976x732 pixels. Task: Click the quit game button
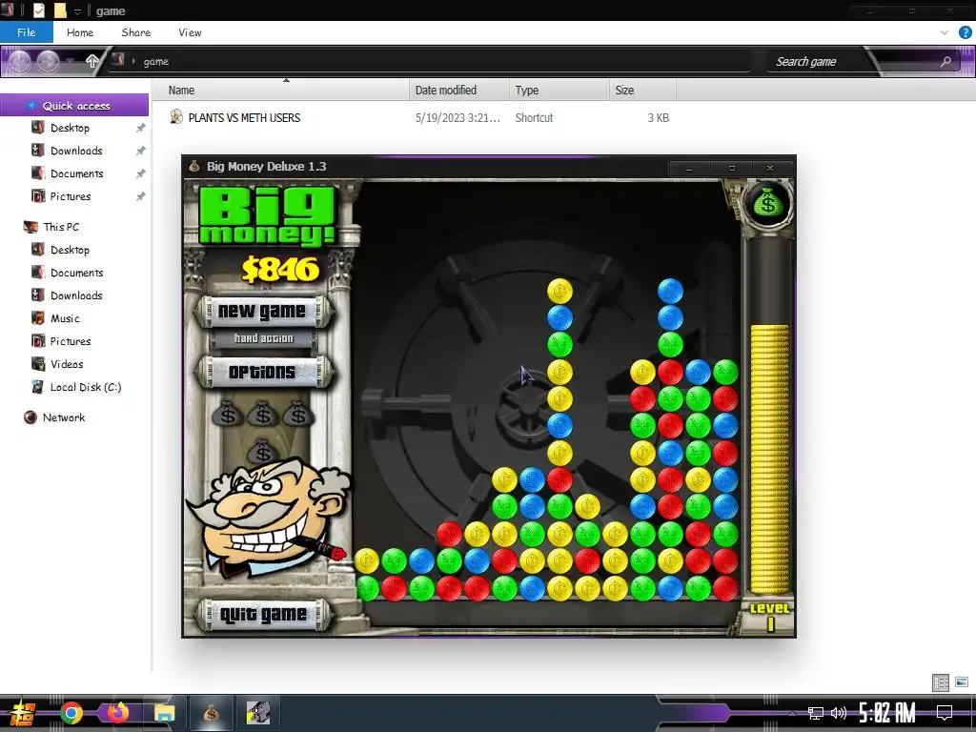(x=263, y=615)
